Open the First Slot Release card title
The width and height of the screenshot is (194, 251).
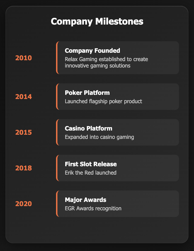point(91,164)
